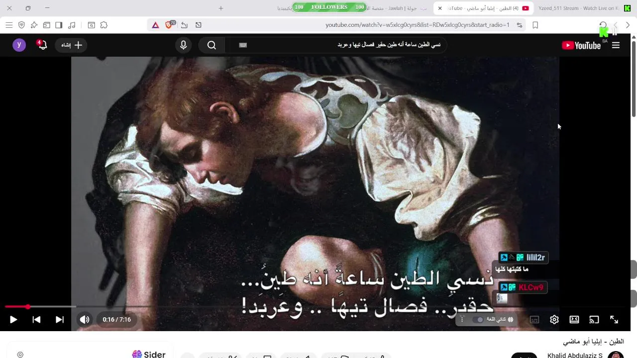Open channel Khalid Abdulaziz S

(575, 355)
